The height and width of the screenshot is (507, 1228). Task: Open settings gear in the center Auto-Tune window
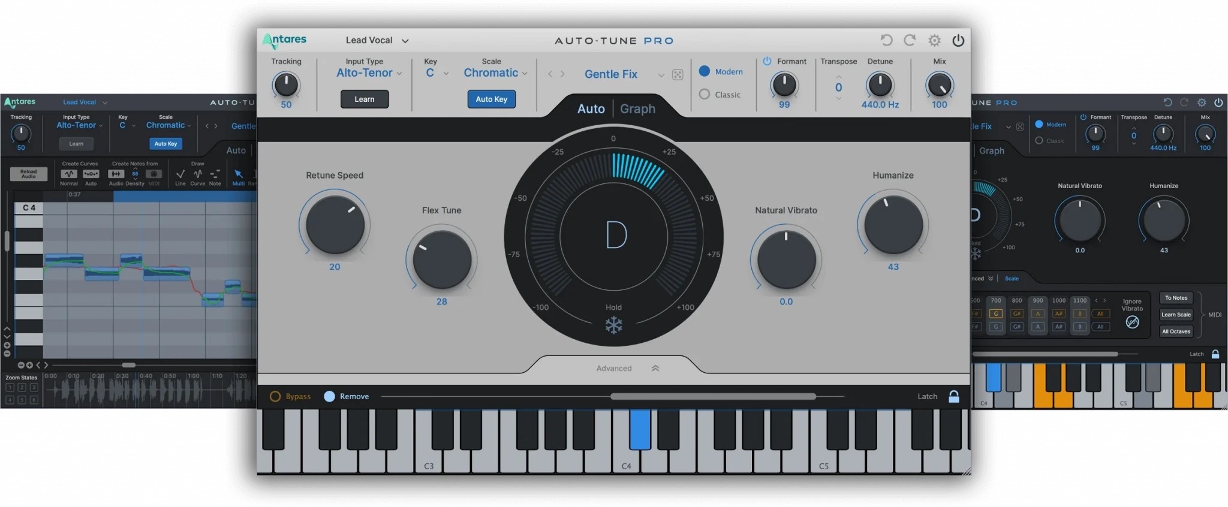[x=934, y=40]
